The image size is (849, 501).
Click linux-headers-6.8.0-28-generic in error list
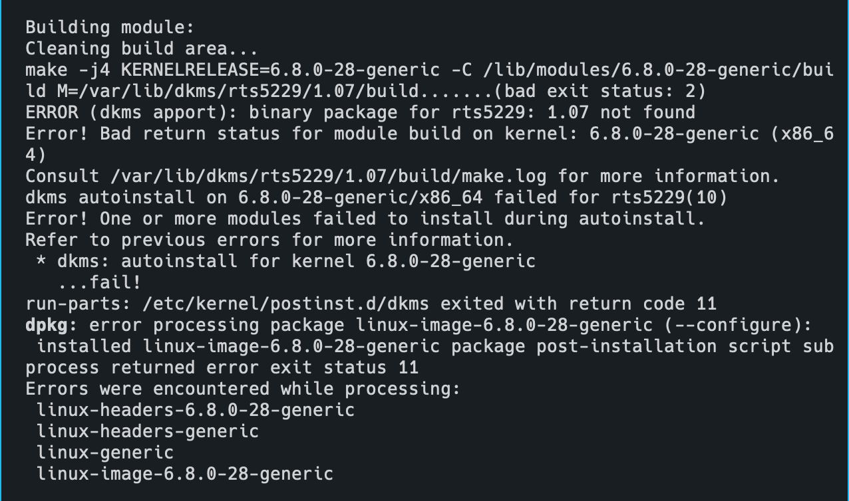click(196, 410)
